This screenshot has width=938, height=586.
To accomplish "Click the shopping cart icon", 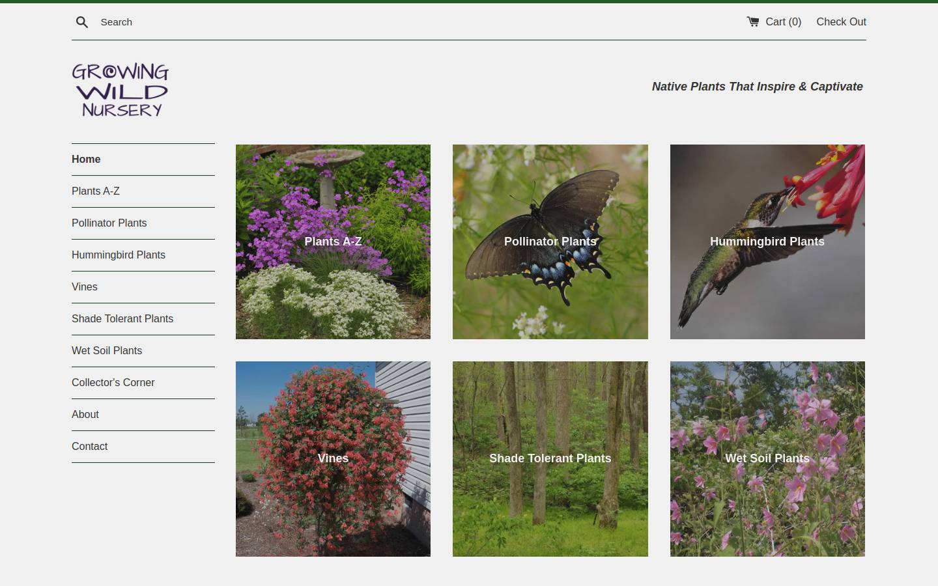I will pyautogui.click(x=753, y=21).
